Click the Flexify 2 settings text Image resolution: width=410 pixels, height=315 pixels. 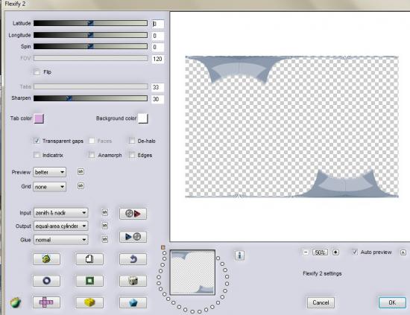pyautogui.click(x=322, y=273)
